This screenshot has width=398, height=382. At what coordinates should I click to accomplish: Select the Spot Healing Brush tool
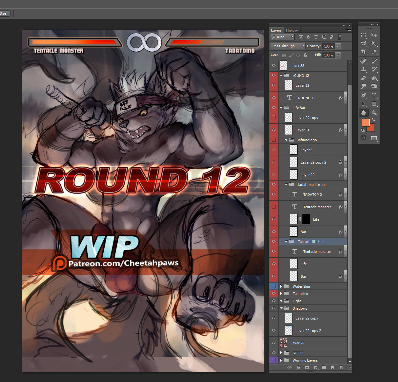(x=364, y=61)
